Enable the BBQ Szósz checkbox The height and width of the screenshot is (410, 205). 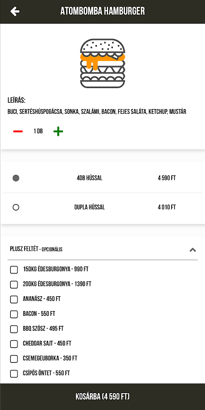click(14, 329)
